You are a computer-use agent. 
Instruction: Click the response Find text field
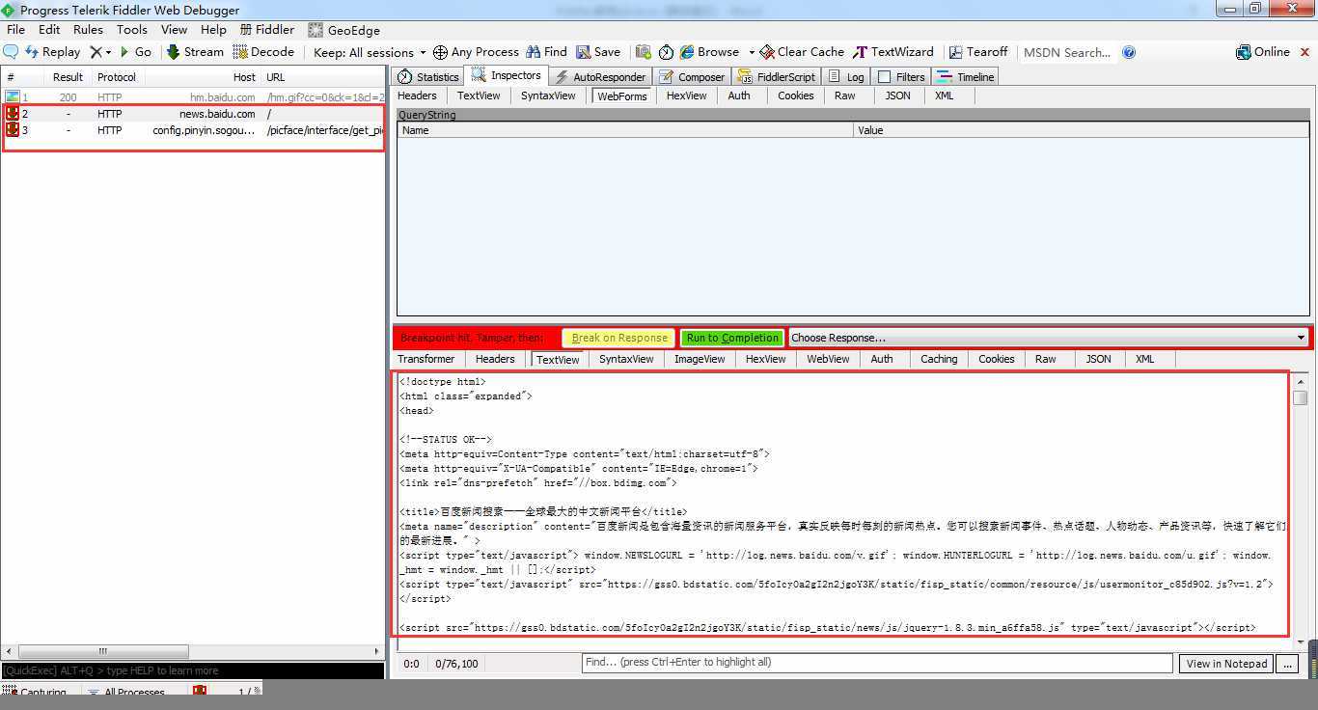(x=877, y=663)
